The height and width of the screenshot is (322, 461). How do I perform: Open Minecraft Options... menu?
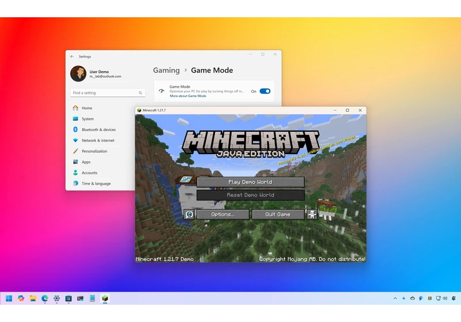tap(223, 214)
